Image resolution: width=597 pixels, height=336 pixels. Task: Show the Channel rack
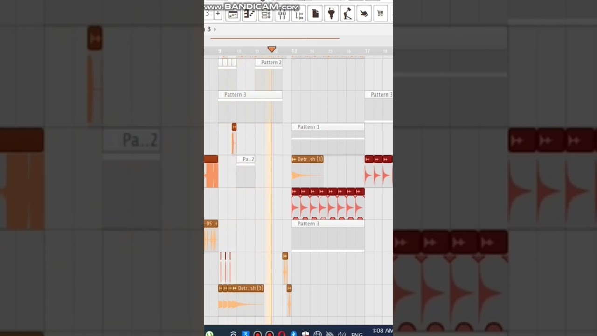click(x=266, y=14)
